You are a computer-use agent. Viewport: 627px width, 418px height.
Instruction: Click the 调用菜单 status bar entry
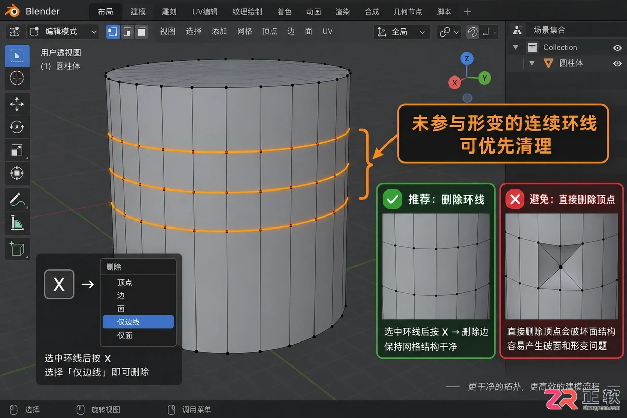[x=189, y=409]
